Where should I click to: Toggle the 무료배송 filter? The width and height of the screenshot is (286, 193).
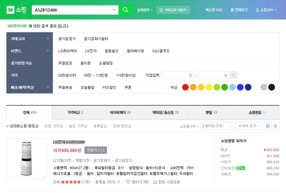65,88
